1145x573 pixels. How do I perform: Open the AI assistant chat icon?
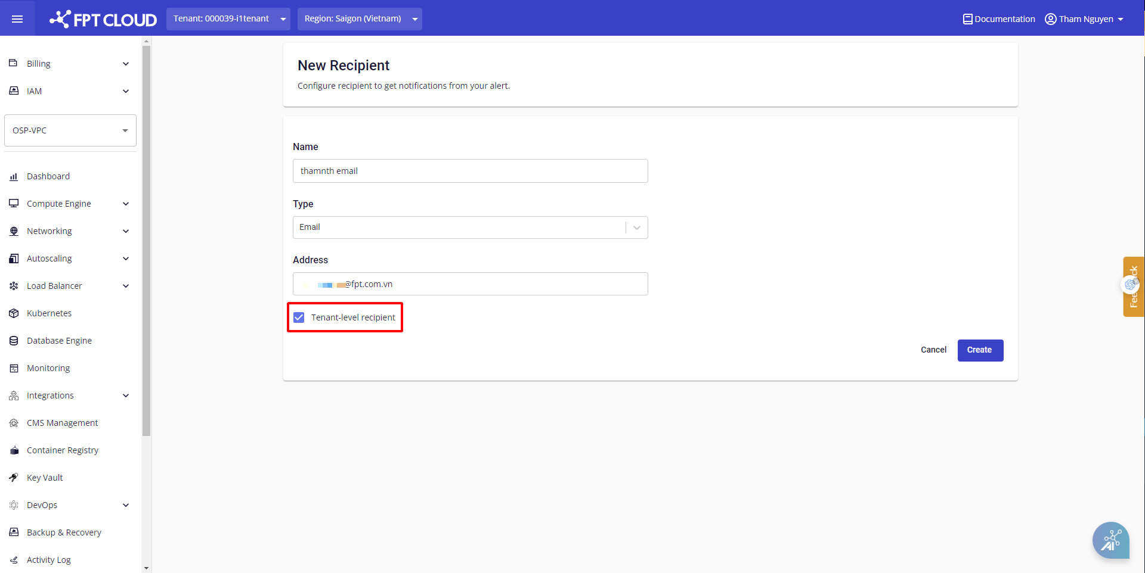(1110, 541)
